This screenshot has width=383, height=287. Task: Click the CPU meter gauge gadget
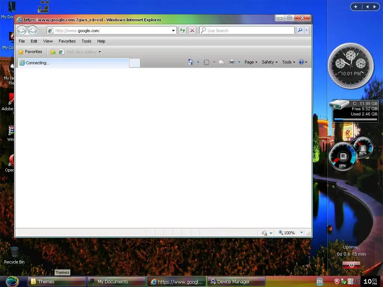[x=343, y=157]
